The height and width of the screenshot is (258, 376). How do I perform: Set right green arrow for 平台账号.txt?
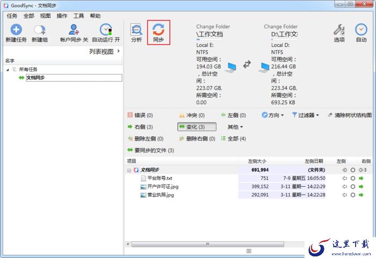[361, 178]
